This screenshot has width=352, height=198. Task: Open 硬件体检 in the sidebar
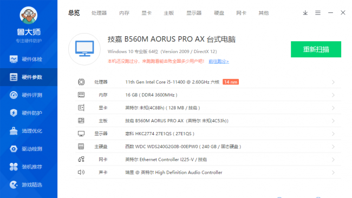coord(29,59)
